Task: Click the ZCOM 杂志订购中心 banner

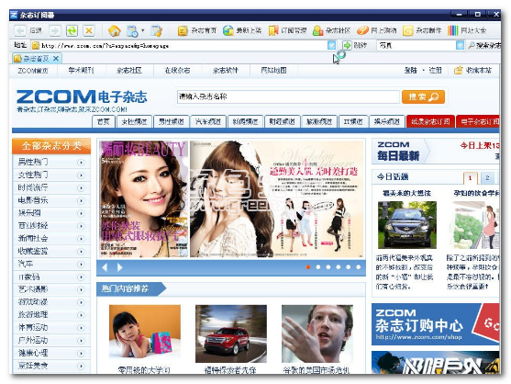Action: tap(435, 324)
